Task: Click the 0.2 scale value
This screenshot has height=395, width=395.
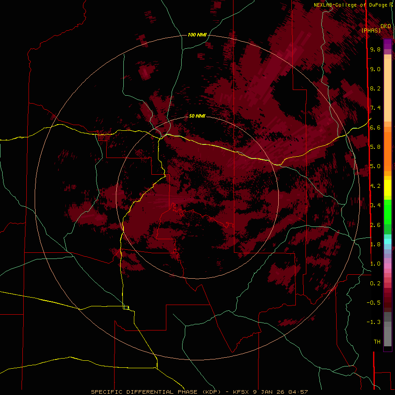Action: pos(375,284)
